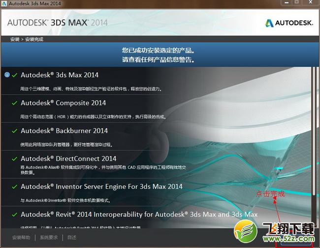Viewport: 320px width, 248px height.
Task: Click the message 您已成功安装选定的产品
Action: click(x=159, y=50)
